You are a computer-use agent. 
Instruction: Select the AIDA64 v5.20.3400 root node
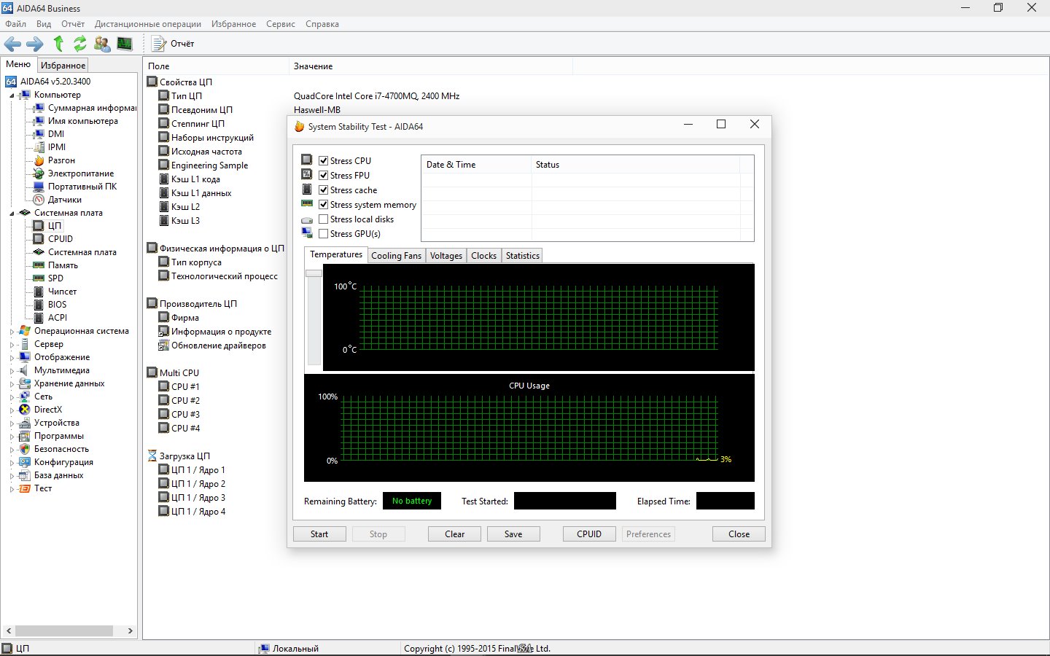pyautogui.click(x=55, y=82)
